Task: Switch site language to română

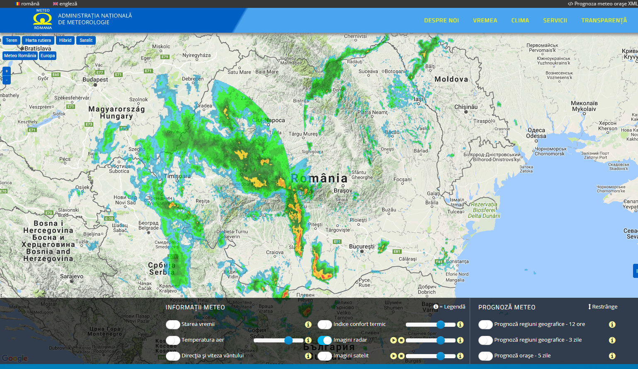Action: point(30,4)
